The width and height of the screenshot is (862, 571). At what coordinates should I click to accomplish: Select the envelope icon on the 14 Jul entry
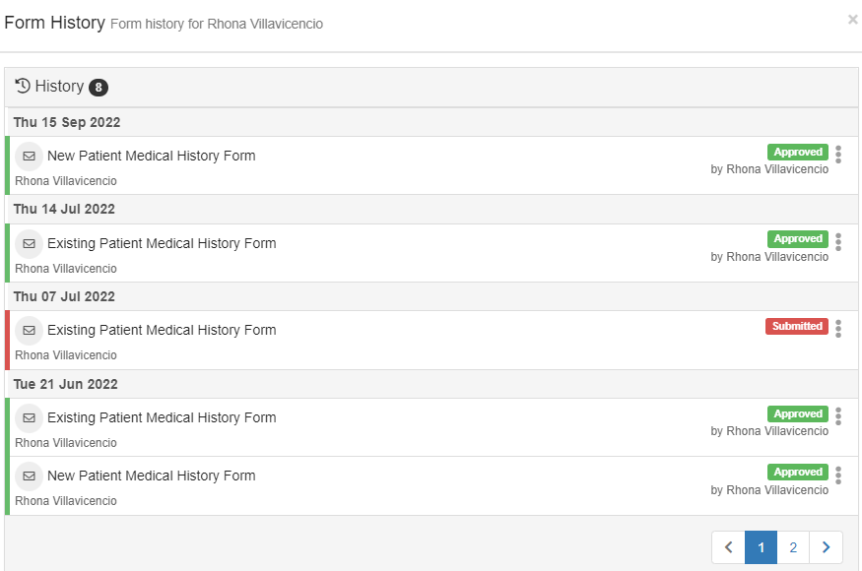29,243
